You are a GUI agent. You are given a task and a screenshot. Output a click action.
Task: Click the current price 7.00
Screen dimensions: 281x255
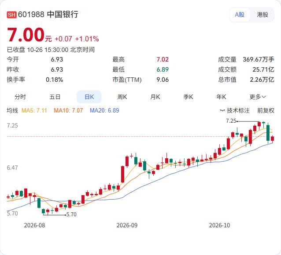26,35
